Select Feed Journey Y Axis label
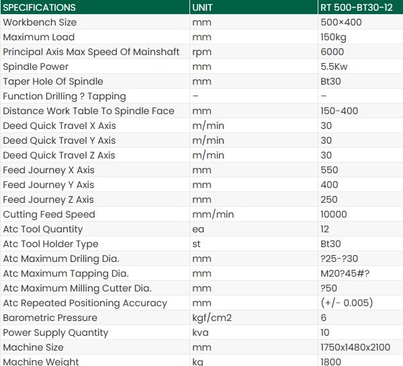The width and height of the screenshot is (403, 366). pyautogui.click(x=48, y=185)
